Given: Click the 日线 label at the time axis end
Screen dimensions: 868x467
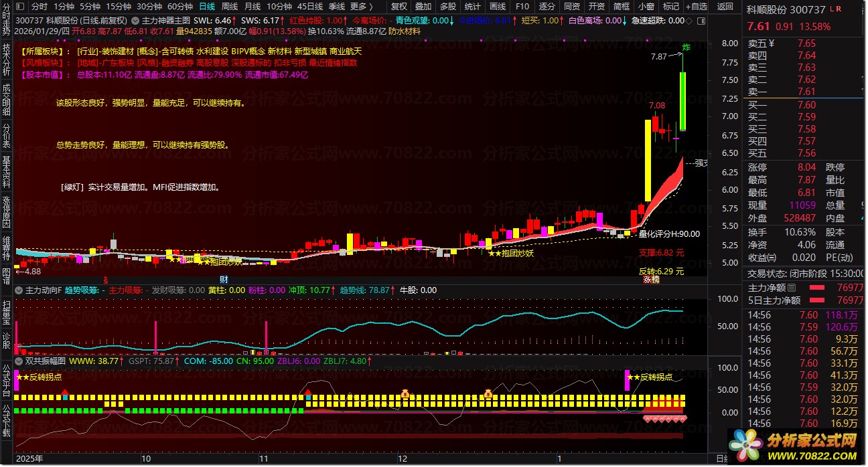Looking at the screenshot, I should pos(723,459).
